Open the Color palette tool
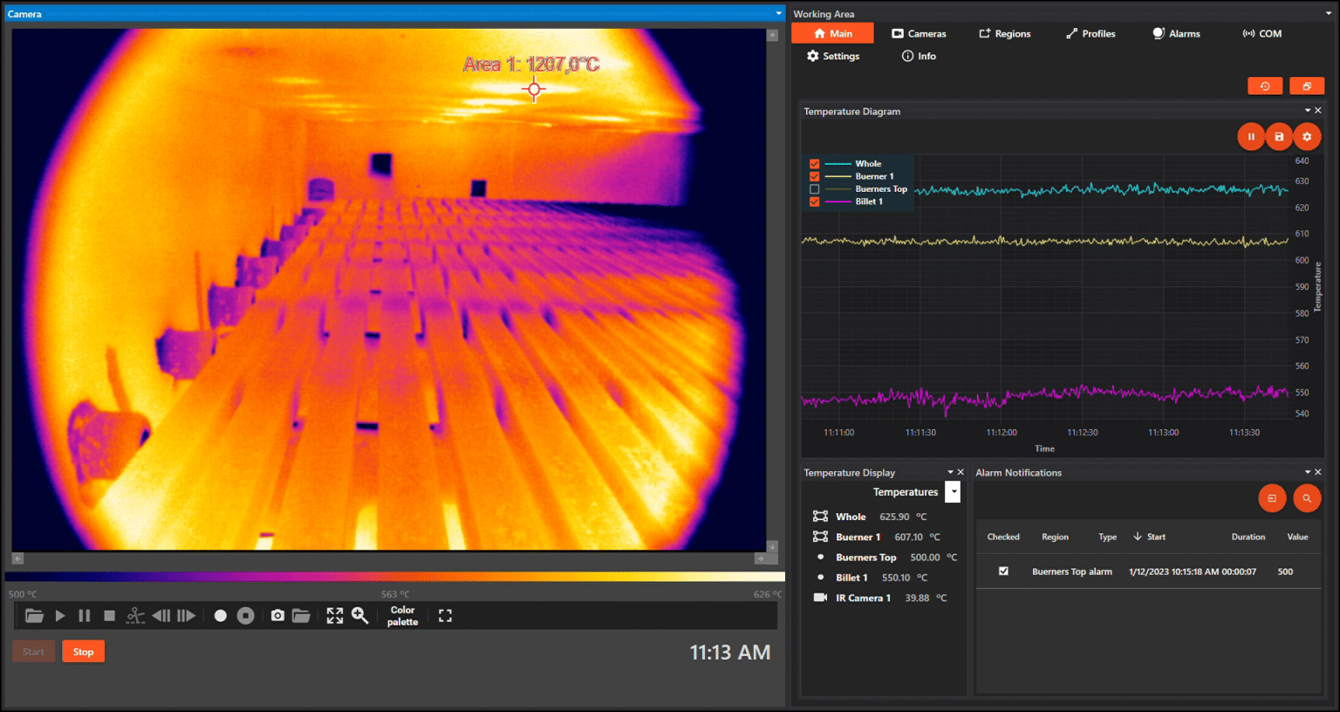This screenshot has height=712, width=1340. pos(402,615)
